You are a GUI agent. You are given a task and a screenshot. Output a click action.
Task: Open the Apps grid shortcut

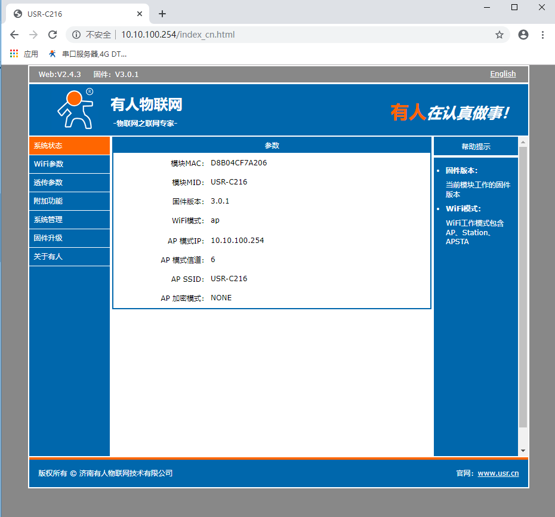pos(14,54)
